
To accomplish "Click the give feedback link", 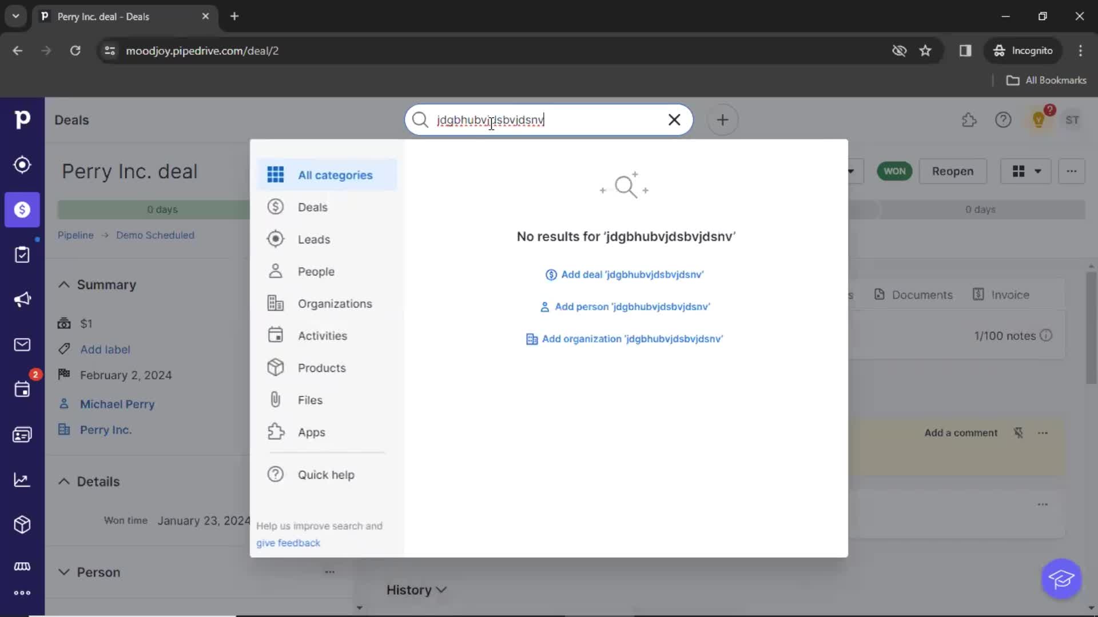I will click(x=288, y=543).
